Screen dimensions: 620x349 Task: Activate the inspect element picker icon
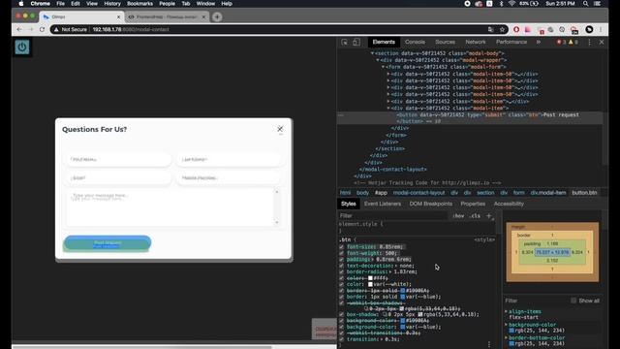pos(345,42)
